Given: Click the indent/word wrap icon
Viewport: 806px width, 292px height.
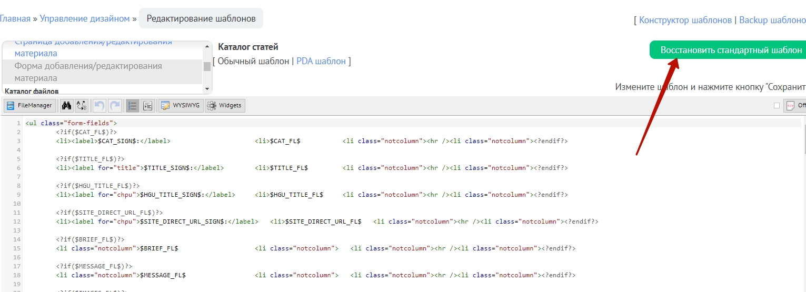Looking at the screenshot, I should [147, 106].
